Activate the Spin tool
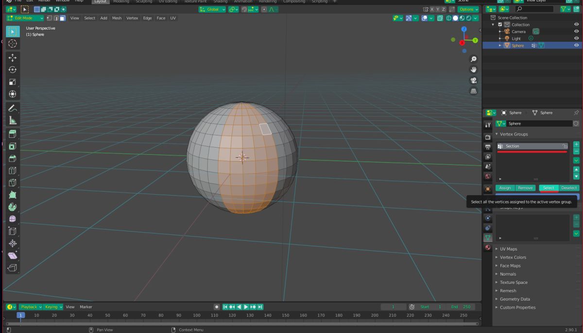583x333 pixels. click(13, 207)
